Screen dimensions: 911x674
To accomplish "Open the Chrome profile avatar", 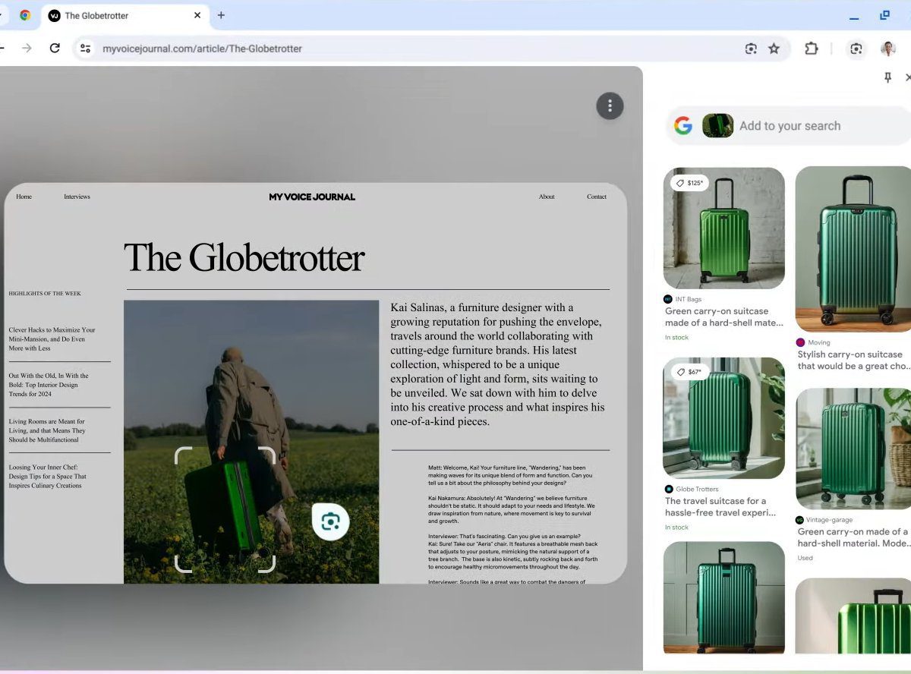I will click(888, 49).
